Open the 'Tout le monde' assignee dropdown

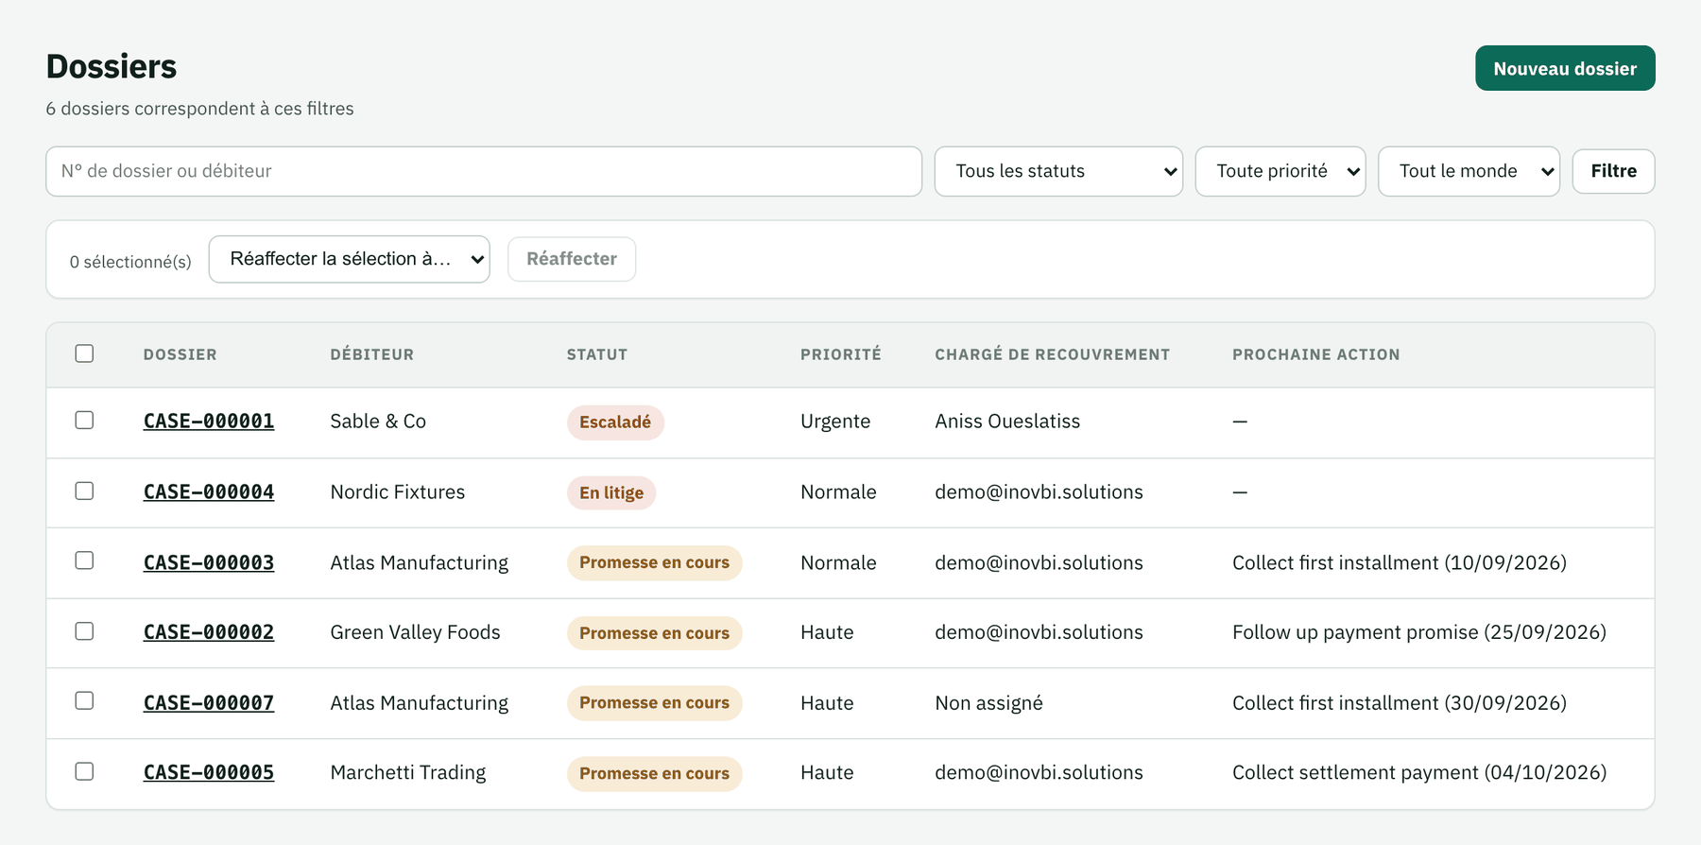(1469, 171)
